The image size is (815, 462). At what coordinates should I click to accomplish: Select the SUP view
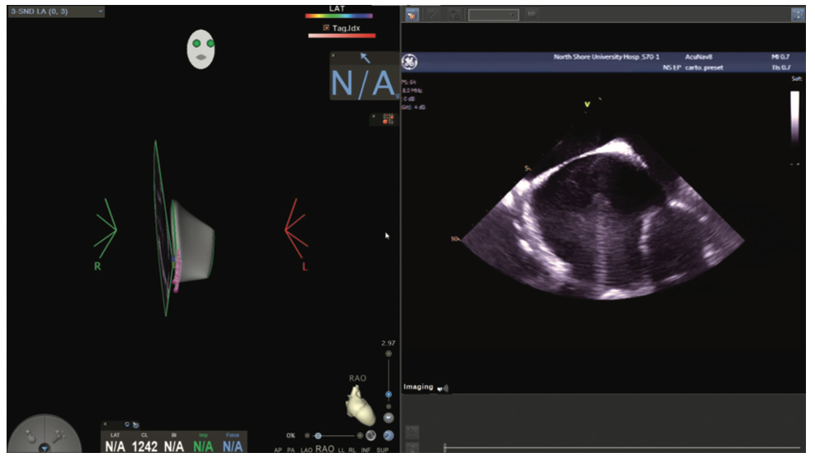(383, 450)
